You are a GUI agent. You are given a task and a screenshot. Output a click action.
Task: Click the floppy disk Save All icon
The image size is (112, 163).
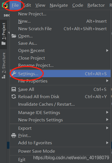point(14,89)
